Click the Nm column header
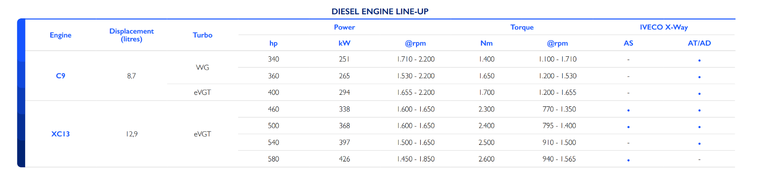This screenshot has height=182, width=761. point(486,43)
